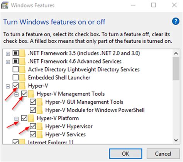Toggle the Embedded Shell Launcher checkbox
The width and height of the screenshot is (183, 162).
[x=15, y=77]
